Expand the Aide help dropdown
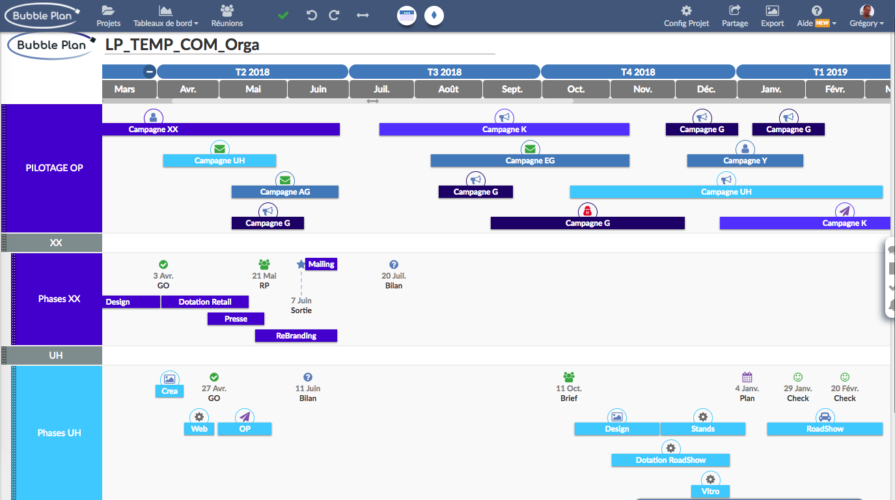Screen dimensions: 895x500 pyautogui.click(x=816, y=16)
